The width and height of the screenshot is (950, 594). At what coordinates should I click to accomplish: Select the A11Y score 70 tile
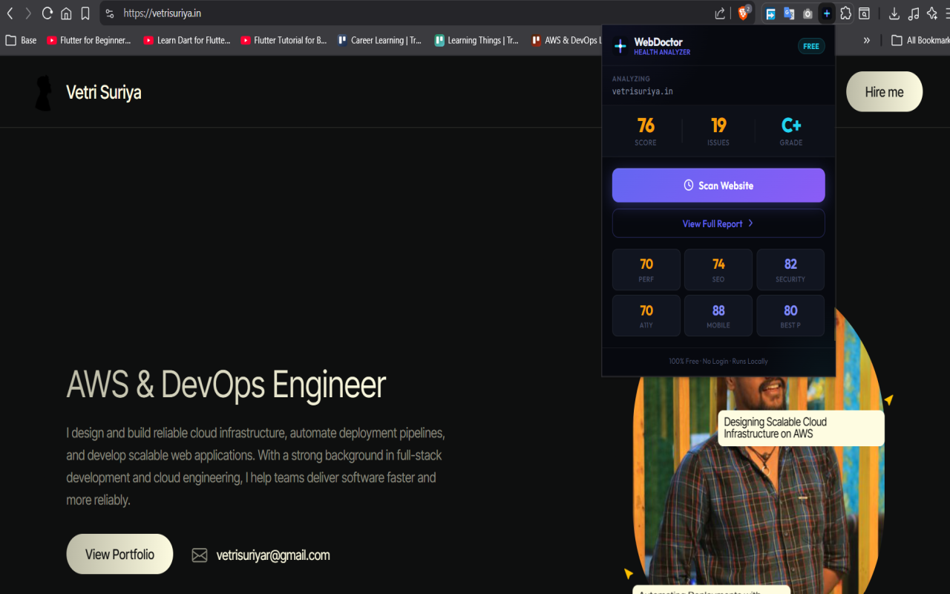click(646, 316)
